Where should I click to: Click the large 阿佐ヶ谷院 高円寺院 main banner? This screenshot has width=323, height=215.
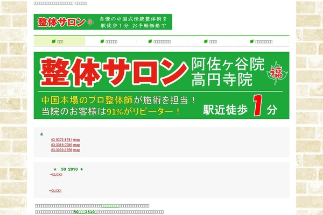click(x=161, y=85)
